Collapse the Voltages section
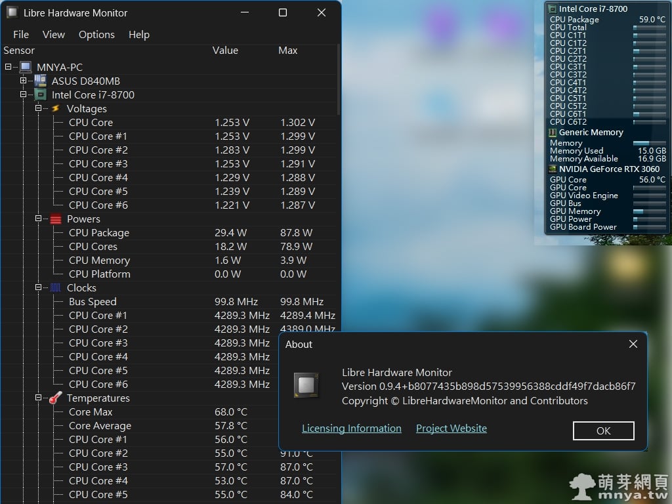Screen dimensions: 672x504 (39, 108)
